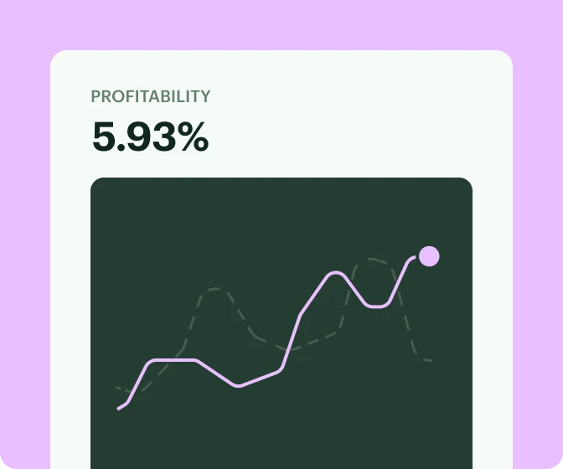Screen dimensions: 563x469
Task: Click the purple background left of the card
Action: (x=23, y=251)
